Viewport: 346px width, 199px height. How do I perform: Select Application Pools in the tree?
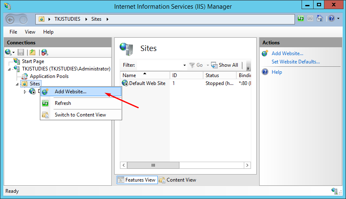click(49, 76)
